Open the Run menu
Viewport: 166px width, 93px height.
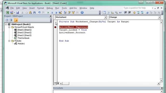click(57, 8)
